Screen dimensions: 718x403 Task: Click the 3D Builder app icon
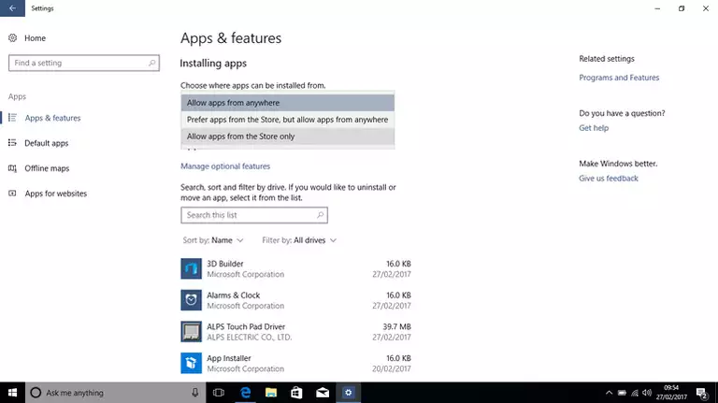point(191,269)
